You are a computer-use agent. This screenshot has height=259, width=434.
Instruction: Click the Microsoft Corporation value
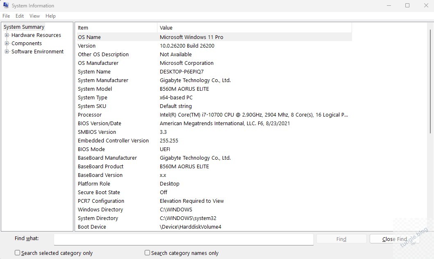pos(186,63)
